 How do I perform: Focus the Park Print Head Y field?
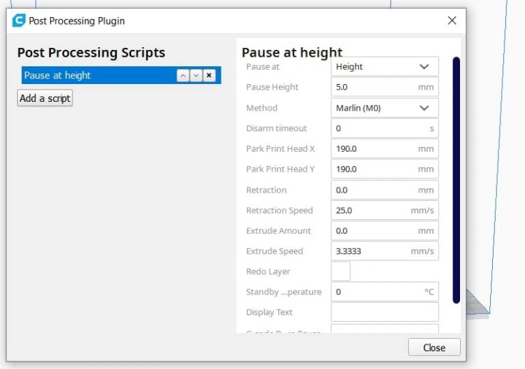tap(375, 169)
